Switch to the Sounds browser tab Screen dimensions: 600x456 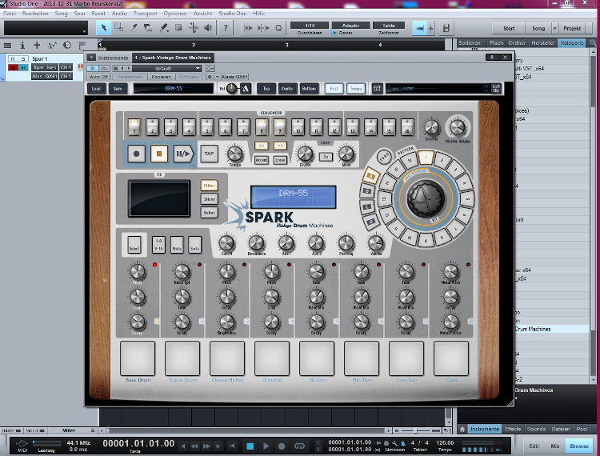pos(536,430)
